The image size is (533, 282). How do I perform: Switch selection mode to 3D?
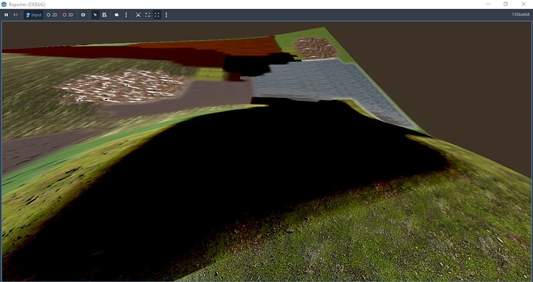tap(68, 15)
